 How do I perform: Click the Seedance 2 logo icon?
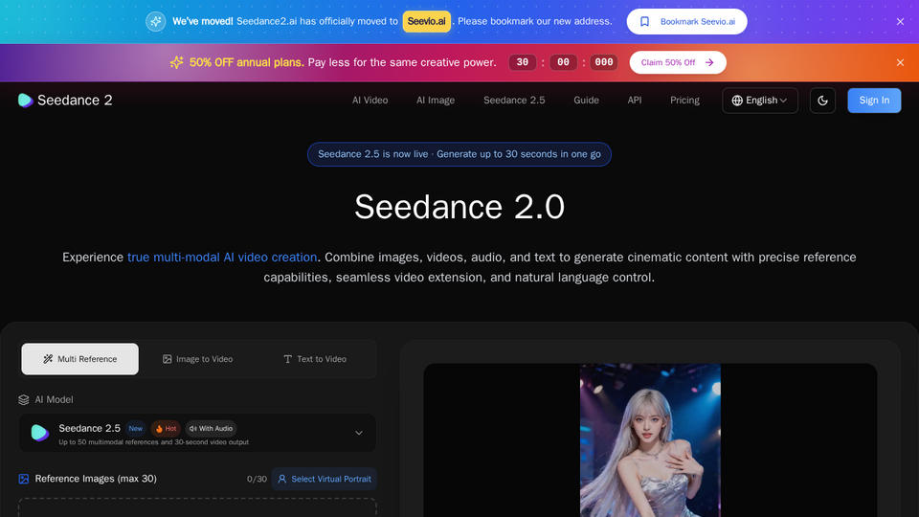pos(25,101)
